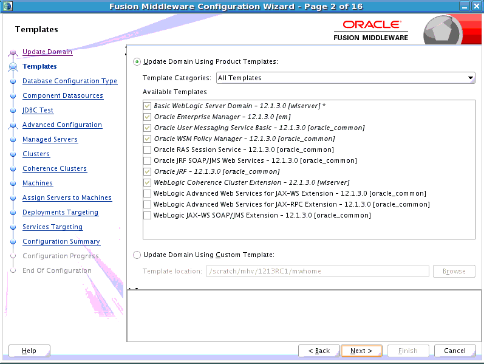
Task: Click the Advanced Configuration step node icon
Action: (x=13, y=125)
